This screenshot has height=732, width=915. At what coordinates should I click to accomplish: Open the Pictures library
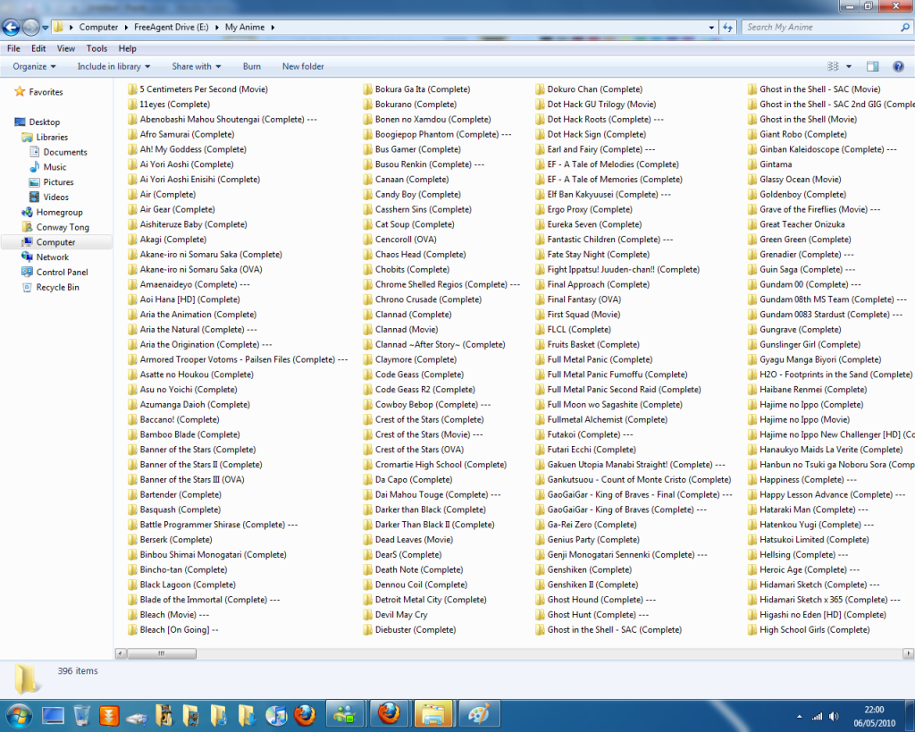click(51, 182)
